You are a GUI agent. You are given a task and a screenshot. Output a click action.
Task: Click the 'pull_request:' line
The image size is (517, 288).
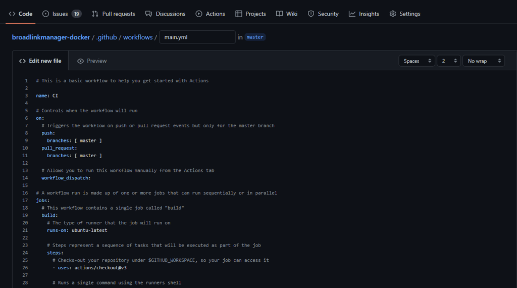(x=59, y=148)
